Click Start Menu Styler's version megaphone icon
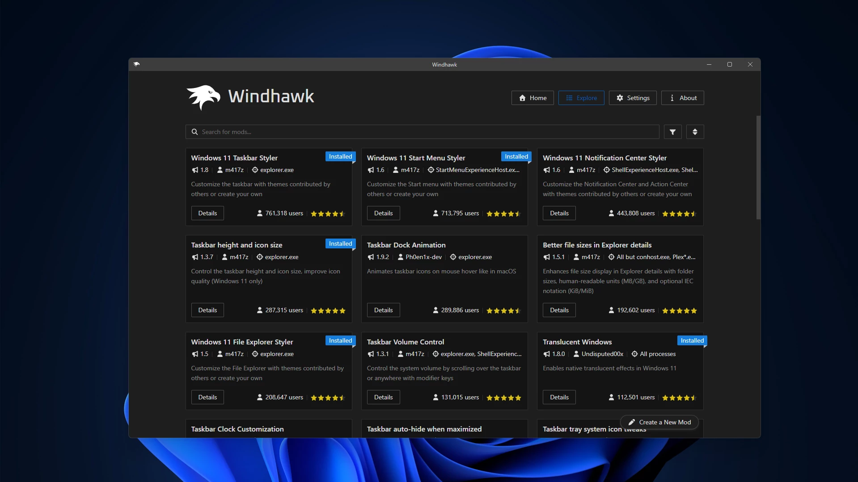The width and height of the screenshot is (858, 482). pyautogui.click(x=371, y=170)
